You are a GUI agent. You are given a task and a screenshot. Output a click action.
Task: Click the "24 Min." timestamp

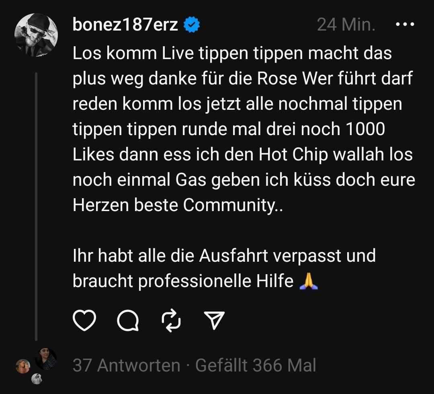pyautogui.click(x=346, y=25)
